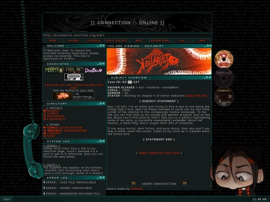Click the comic icon beside Daisy May Die
270x202 pixels.
44,128
